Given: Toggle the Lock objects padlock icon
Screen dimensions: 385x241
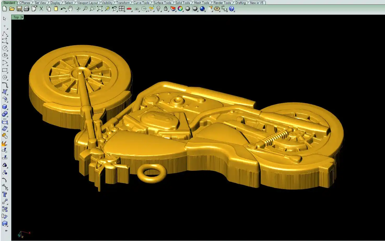Looking at the screenshot, I should click(165, 9).
